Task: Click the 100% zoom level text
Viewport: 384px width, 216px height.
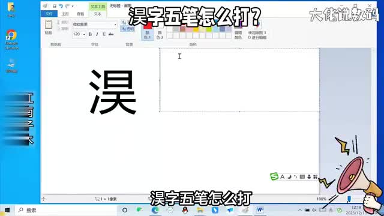Action: coord(322,199)
